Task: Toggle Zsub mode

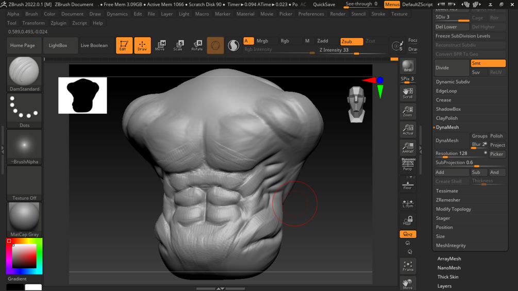Action: pos(352,41)
